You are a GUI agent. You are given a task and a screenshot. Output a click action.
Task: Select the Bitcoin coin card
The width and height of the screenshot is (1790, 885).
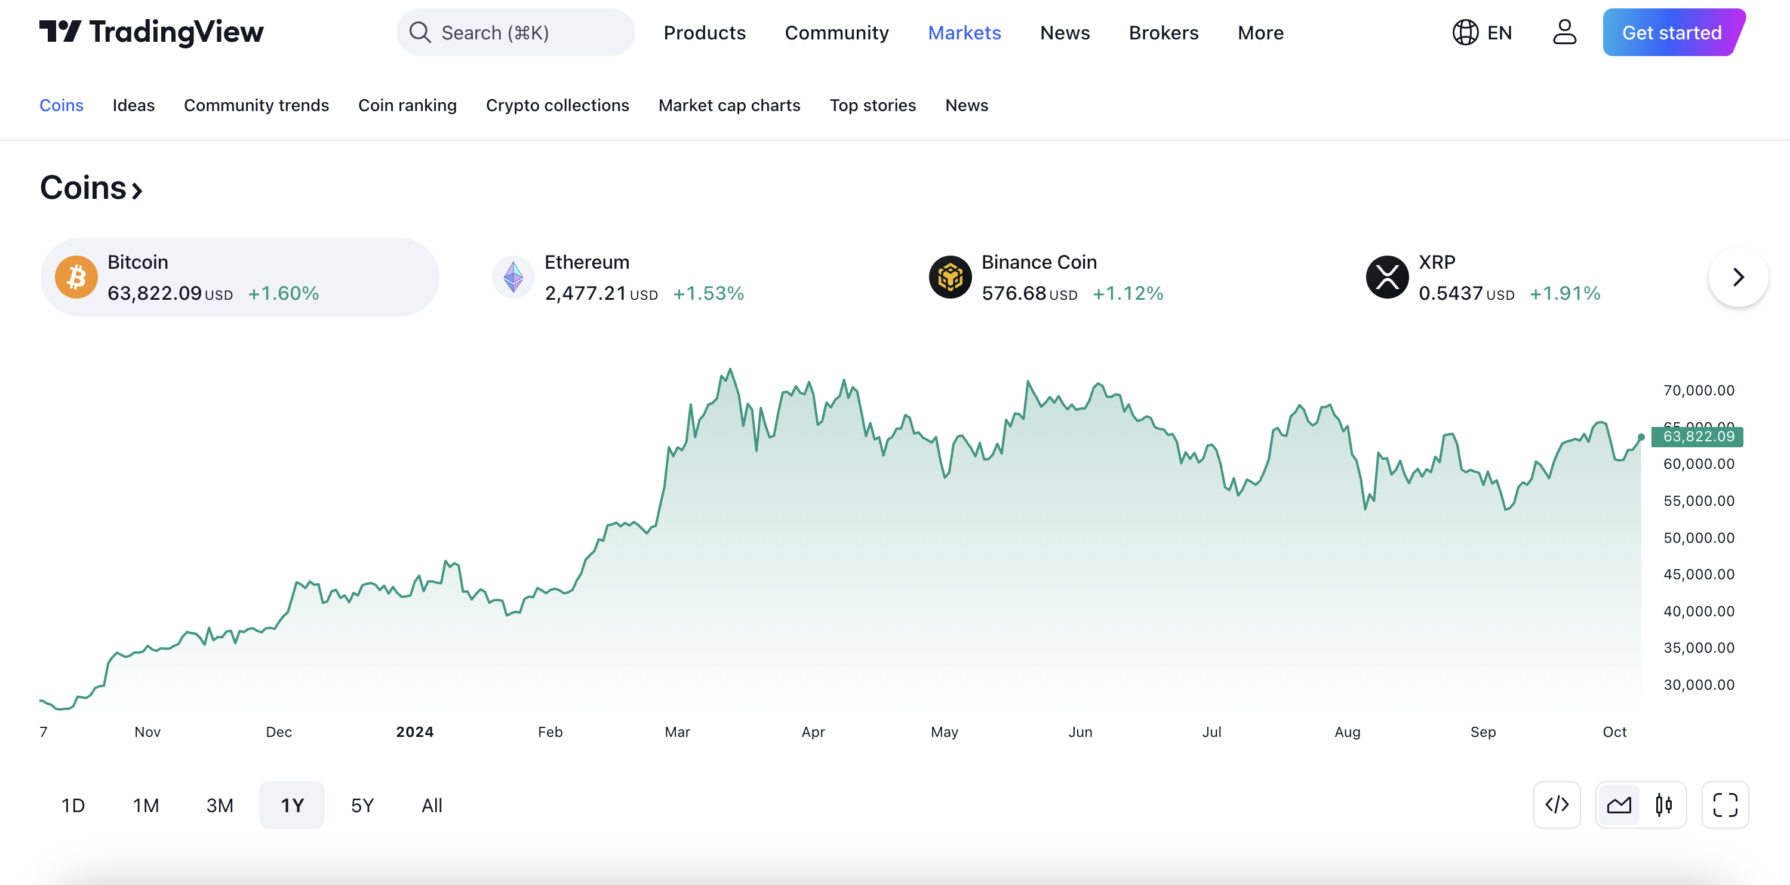240,278
